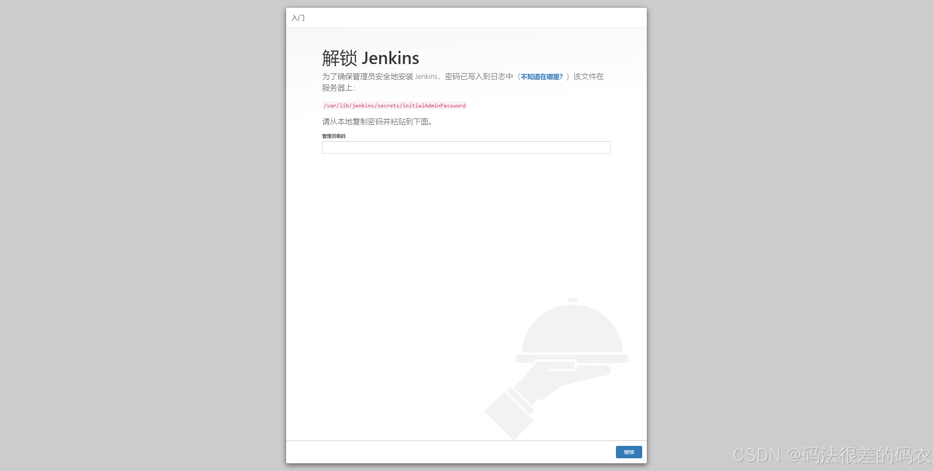Click the 请从本地复制密码并粘贴到下面 instruction

(x=377, y=122)
